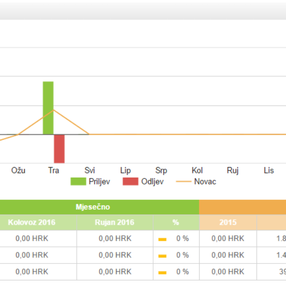Click the Odljev legend text label
286x286 pixels.
click(153, 182)
